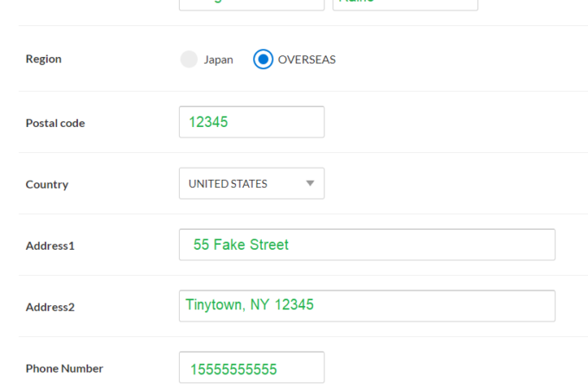
Task: Click the Address1 field with 55 Fake Street
Action: coord(367,245)
